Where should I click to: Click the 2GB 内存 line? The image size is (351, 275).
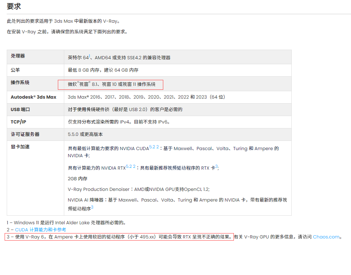78,179
